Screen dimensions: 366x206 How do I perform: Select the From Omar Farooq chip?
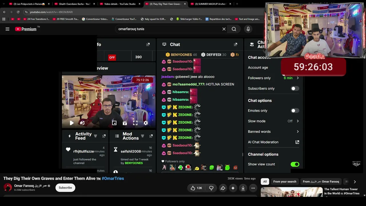tap(321, 182)
